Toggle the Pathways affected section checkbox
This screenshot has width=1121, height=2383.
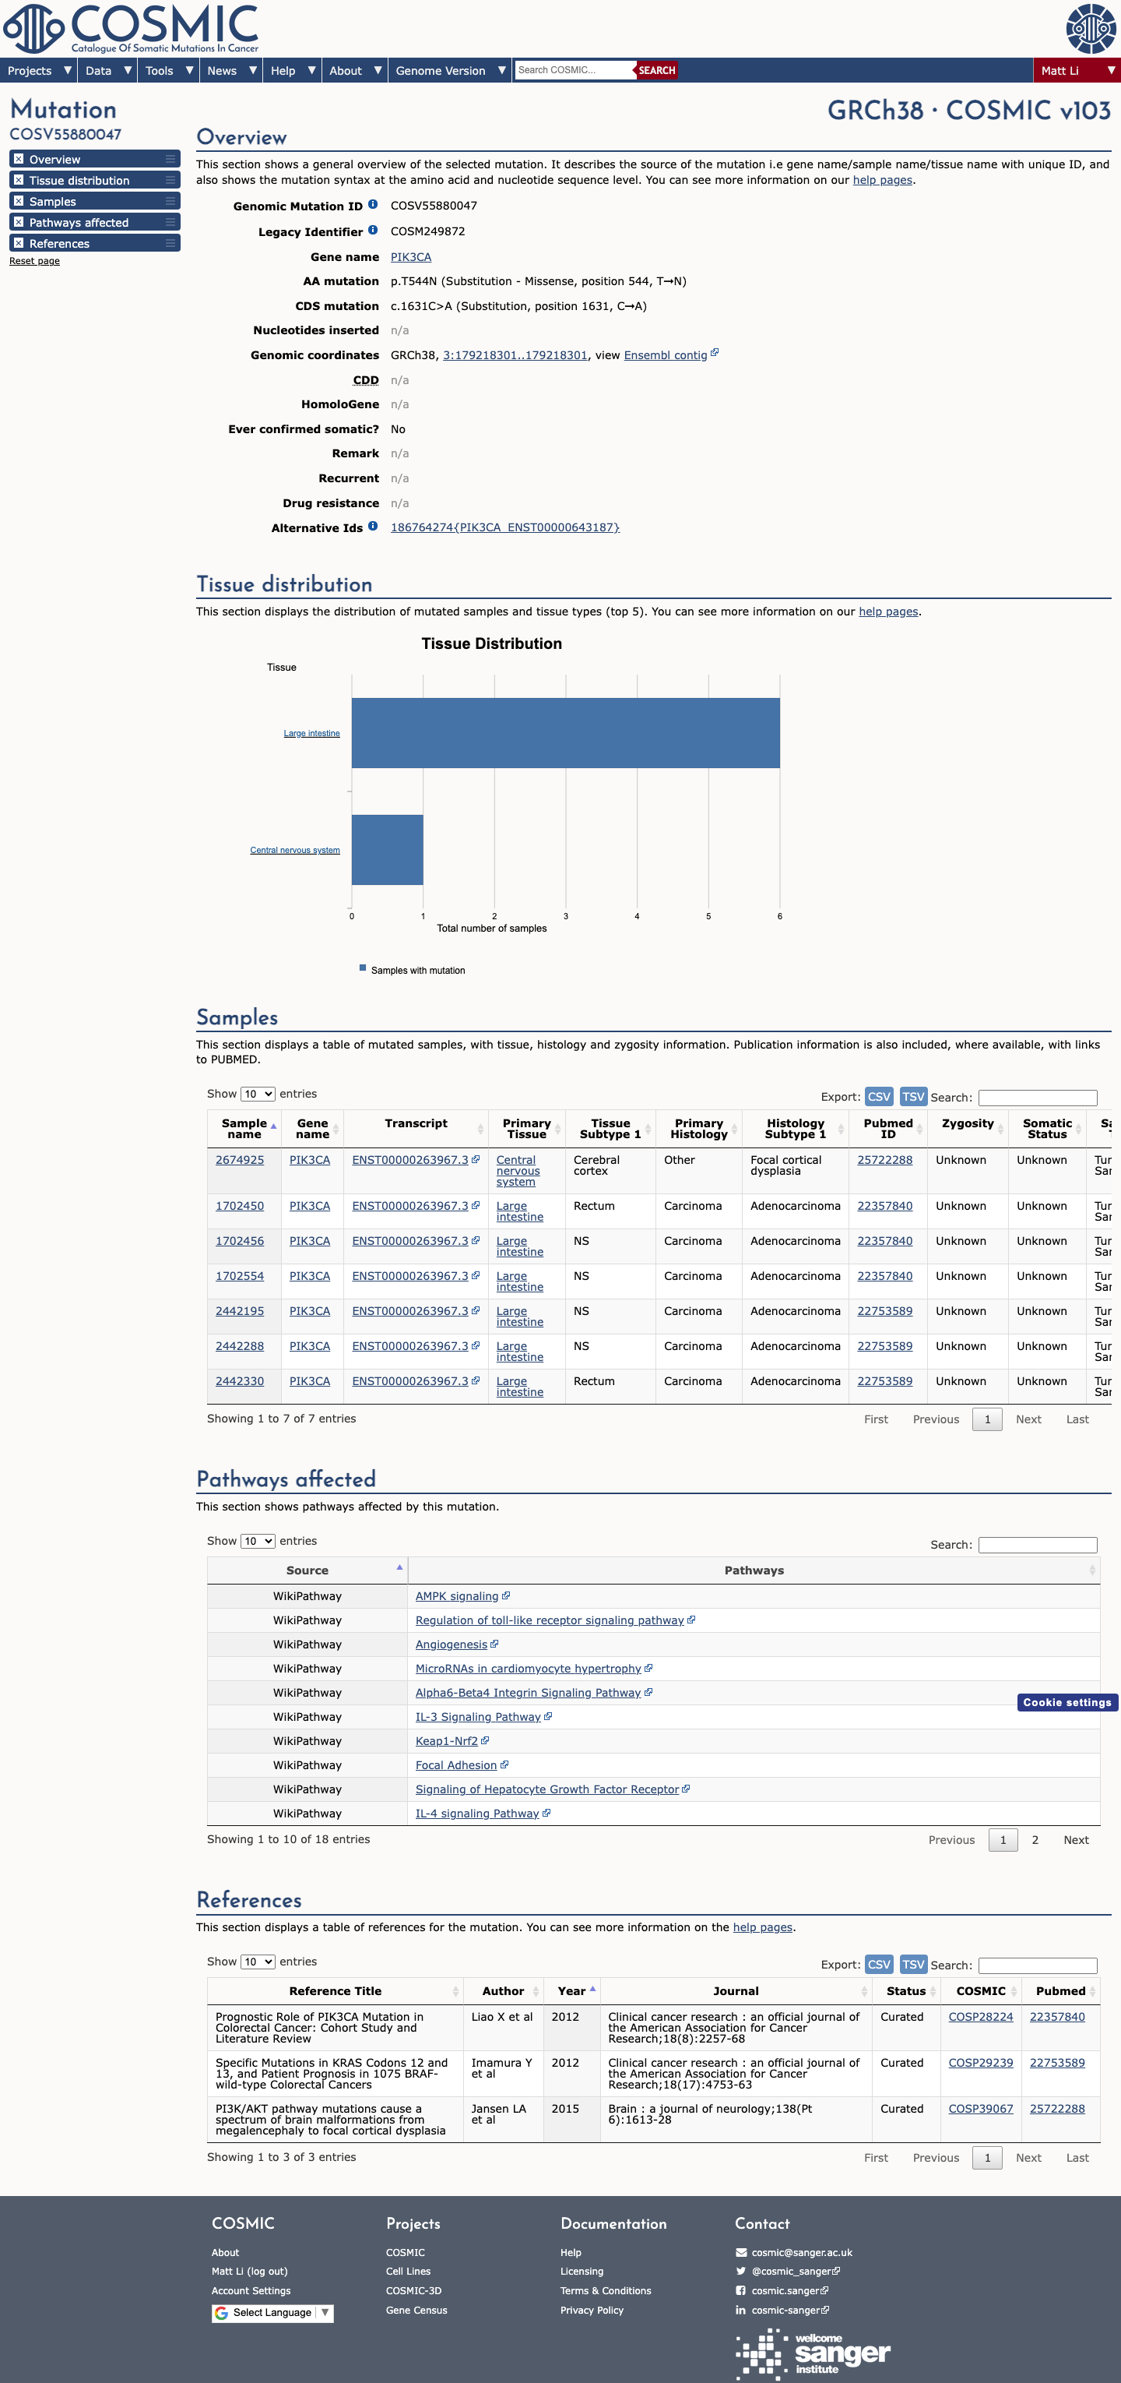19,222
